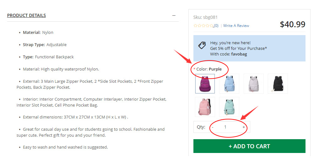Click the price tag coupon icon
The height and width of the screenshot is (163, 319).
pyautogui.click(x=202, y=45)
